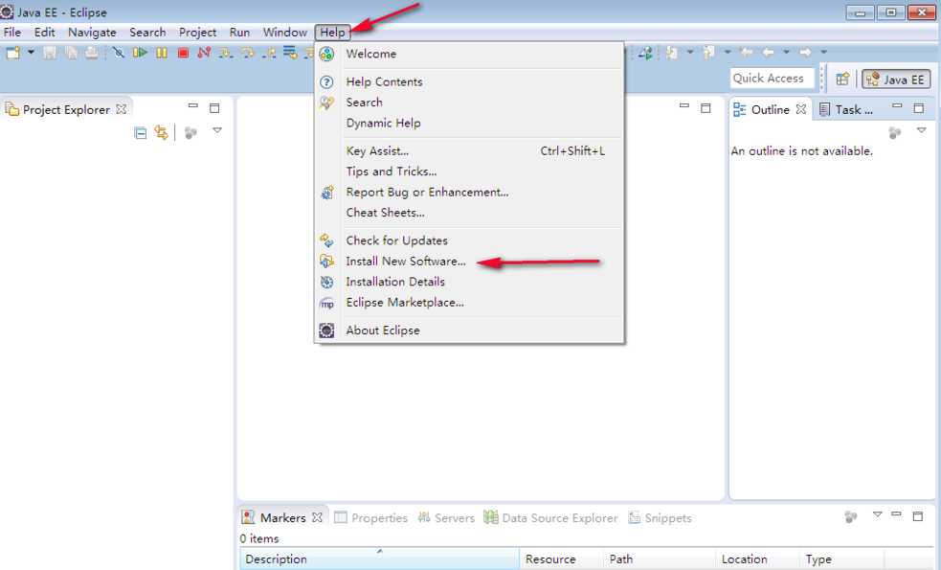Open Outline View Menu triangle
Screen dimensions: 941x570
[x=922, y=130]
